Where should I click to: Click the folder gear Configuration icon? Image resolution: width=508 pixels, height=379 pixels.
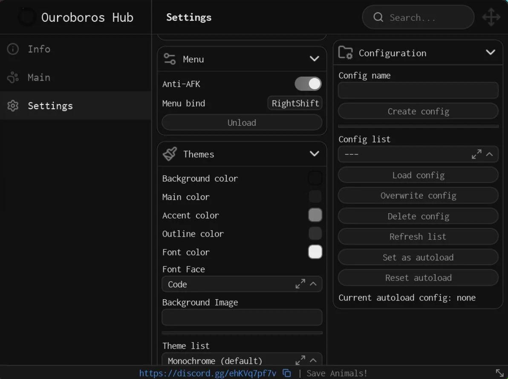[x=345, y=52]
